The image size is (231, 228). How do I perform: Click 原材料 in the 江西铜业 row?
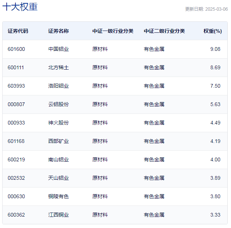[100, 215]
